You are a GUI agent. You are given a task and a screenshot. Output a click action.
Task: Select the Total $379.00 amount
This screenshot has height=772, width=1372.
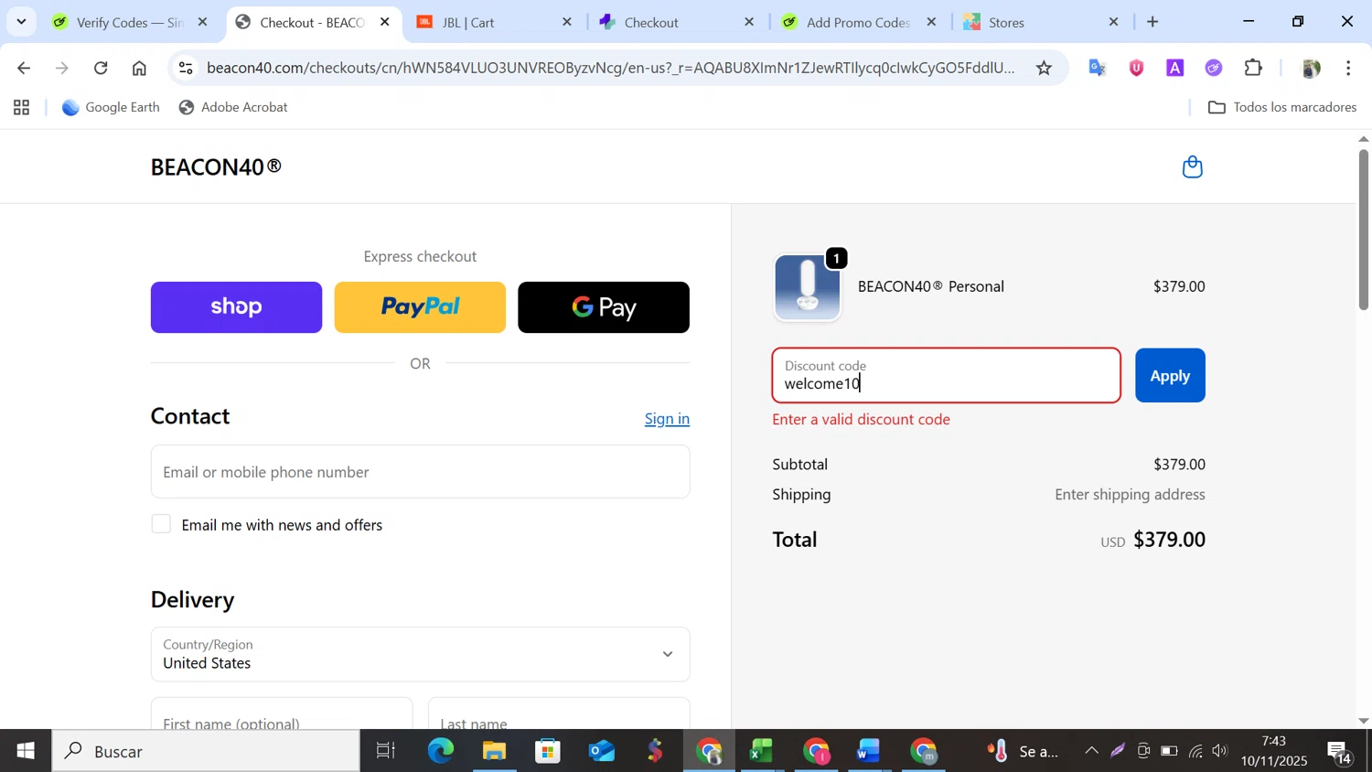click(1169, 540)
